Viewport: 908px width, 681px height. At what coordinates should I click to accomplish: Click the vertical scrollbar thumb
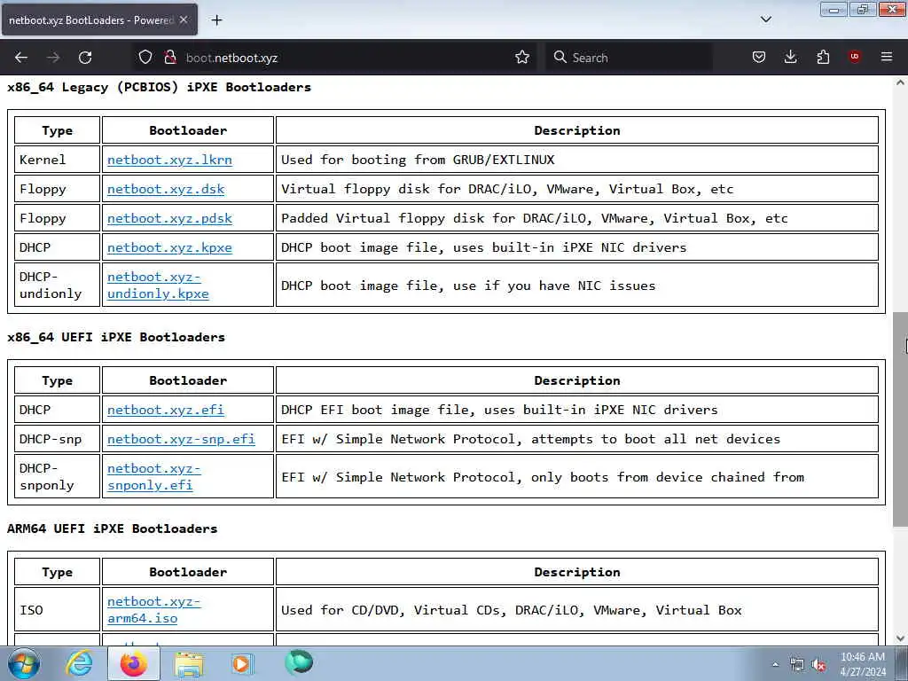pyautogui.click(x=900, y=419)
